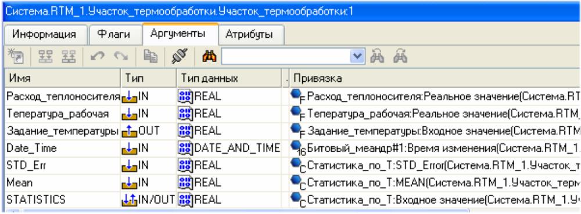Click the blue channel icon in Расход_теплоносителя binding
Screen dimensions: 581x214
point(297,96)
